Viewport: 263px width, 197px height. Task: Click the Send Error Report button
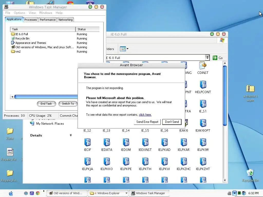pos(147,122)
